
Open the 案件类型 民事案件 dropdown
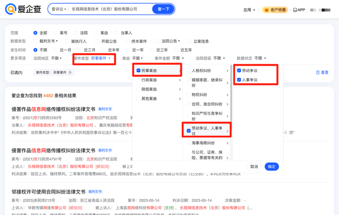[x=94, y=58]
